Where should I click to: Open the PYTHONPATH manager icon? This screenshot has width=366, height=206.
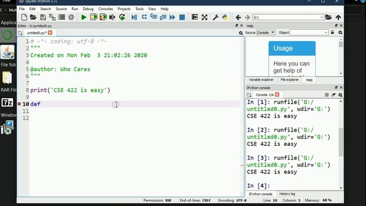225,17
